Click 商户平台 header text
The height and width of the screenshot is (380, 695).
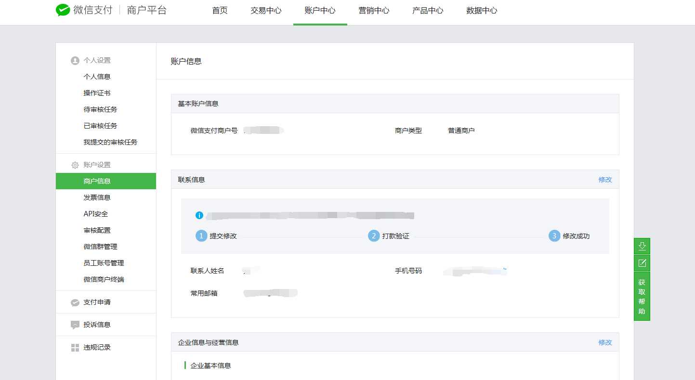pos(147,10)
